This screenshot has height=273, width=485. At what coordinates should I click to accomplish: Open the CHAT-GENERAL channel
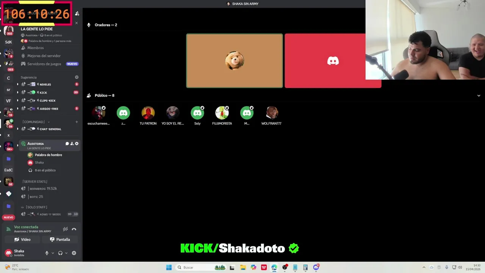(x=49, y=129)
